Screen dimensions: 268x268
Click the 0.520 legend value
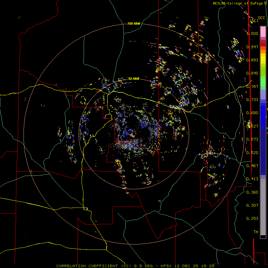pos(252,153)
